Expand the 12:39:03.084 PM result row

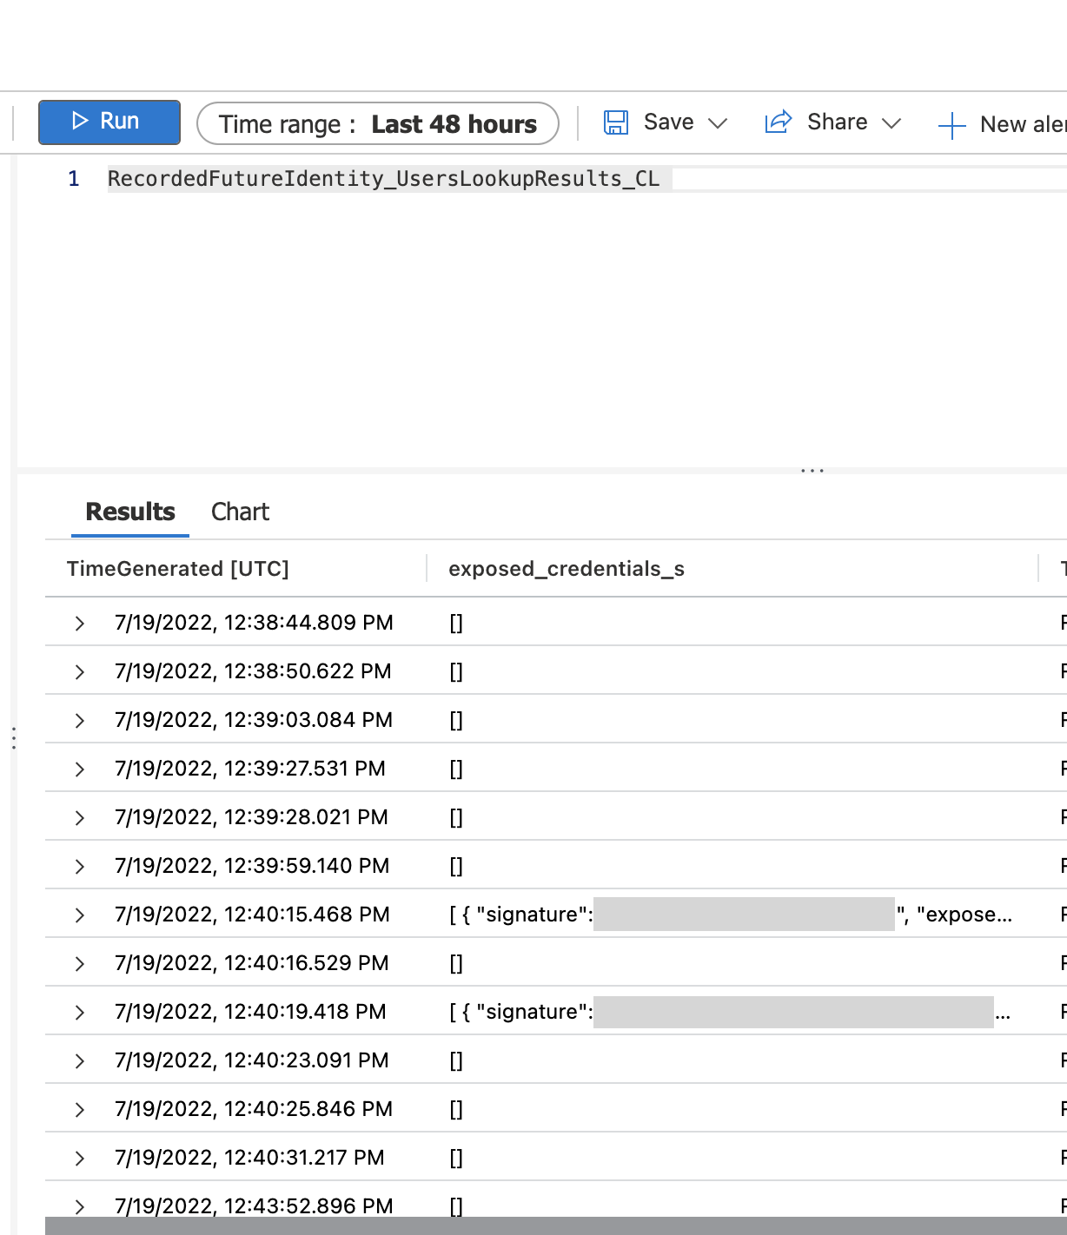point(80,721)
